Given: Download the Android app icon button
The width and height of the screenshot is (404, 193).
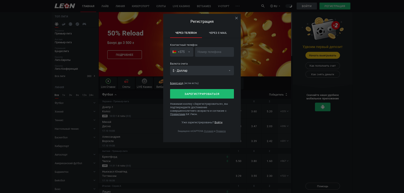Looking at the screenshot, I should tap(322, 107).
